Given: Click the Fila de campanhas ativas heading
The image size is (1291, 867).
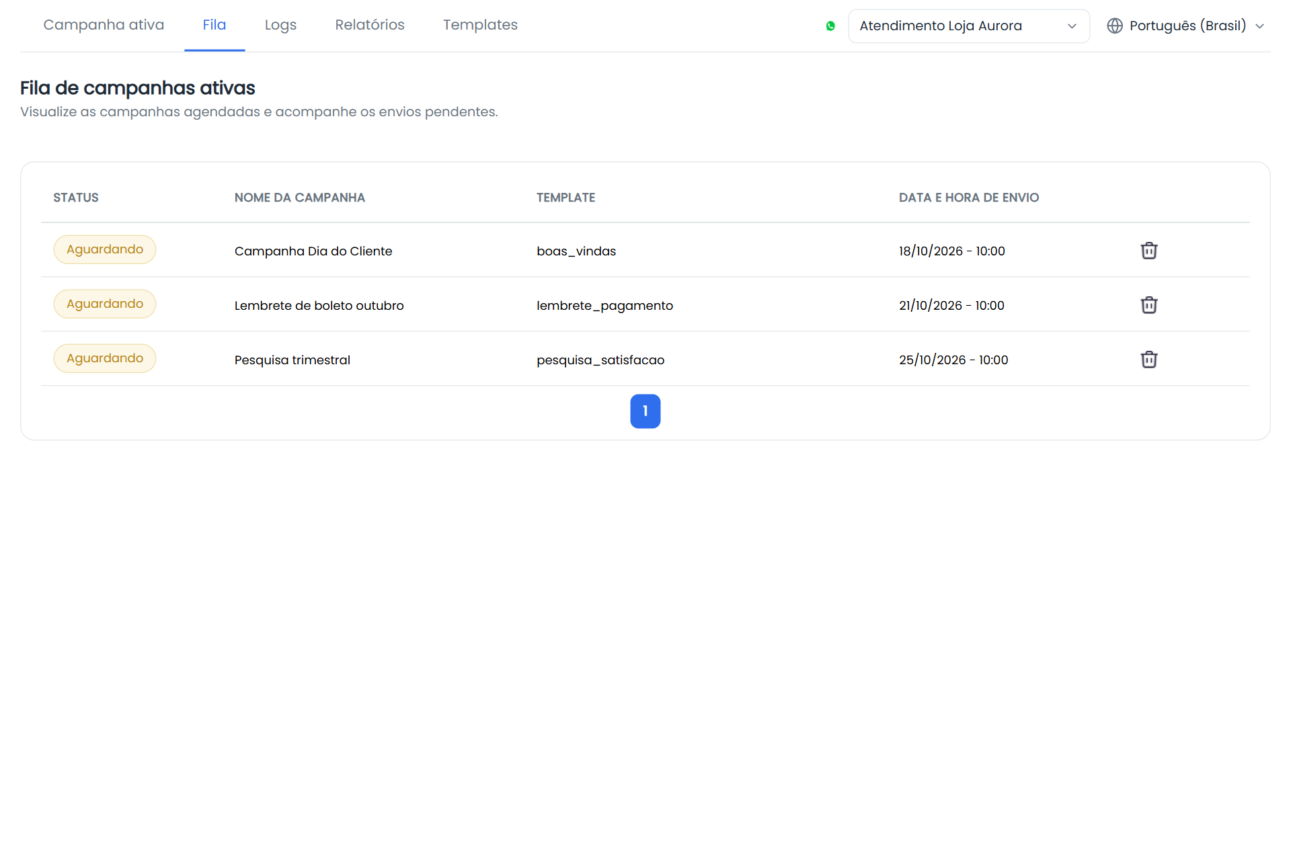Looking at the screenshot, I should pos(138,88).
